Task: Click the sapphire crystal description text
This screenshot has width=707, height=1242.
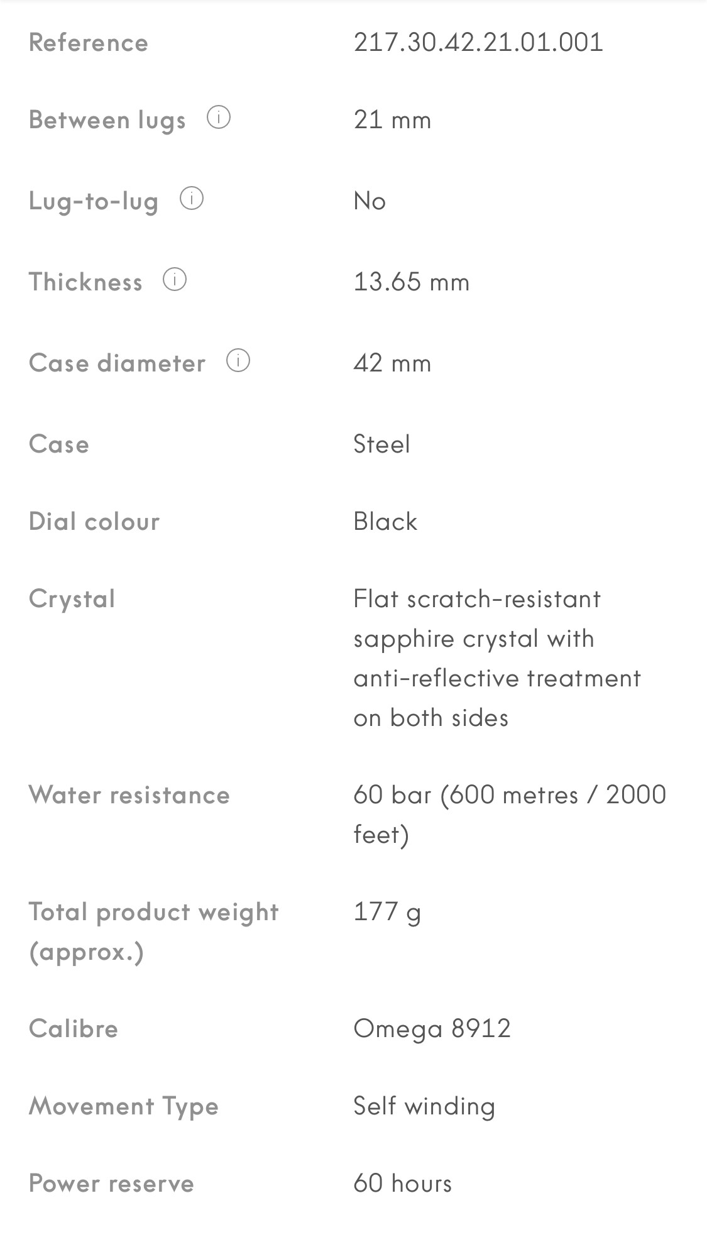Action: 496,657
